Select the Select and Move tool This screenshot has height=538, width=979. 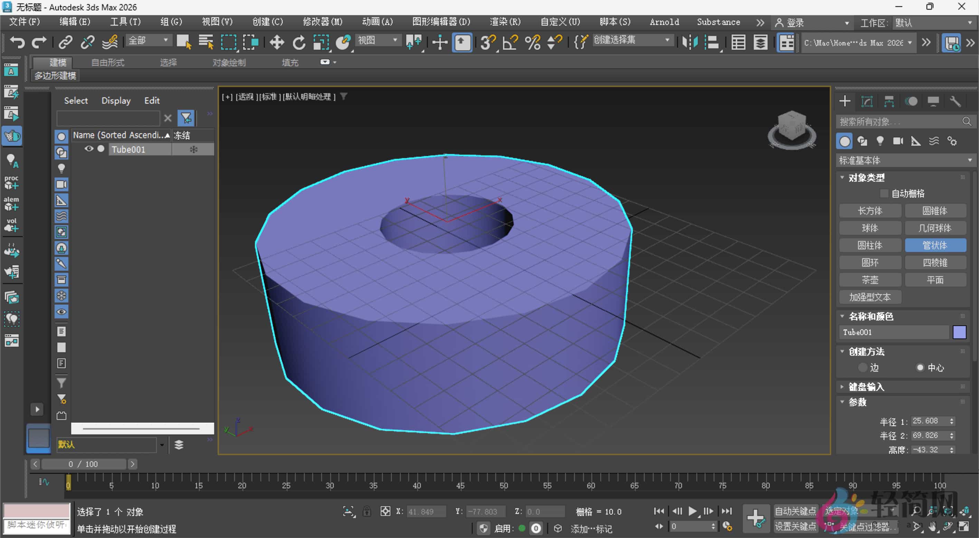pyautogui.click(x=277, y=42)
